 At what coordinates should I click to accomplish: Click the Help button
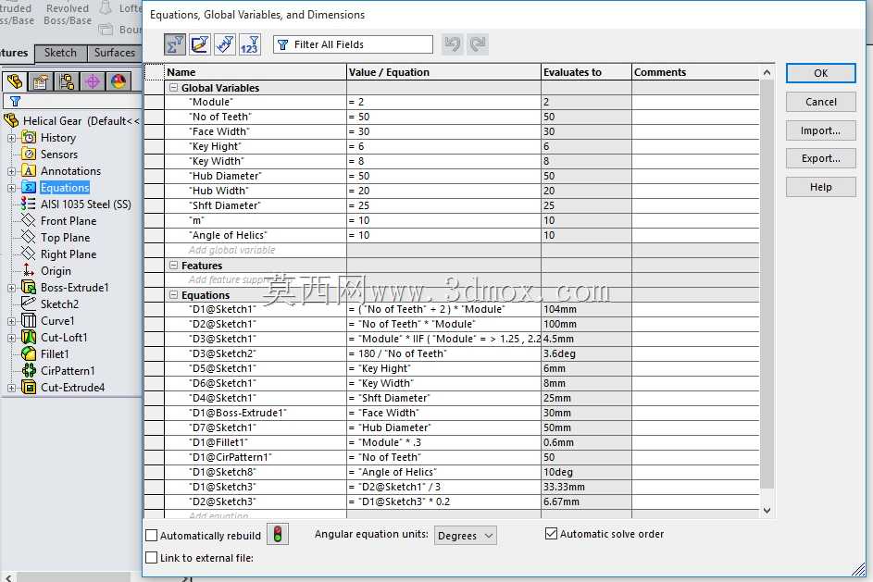pos(820,187)
